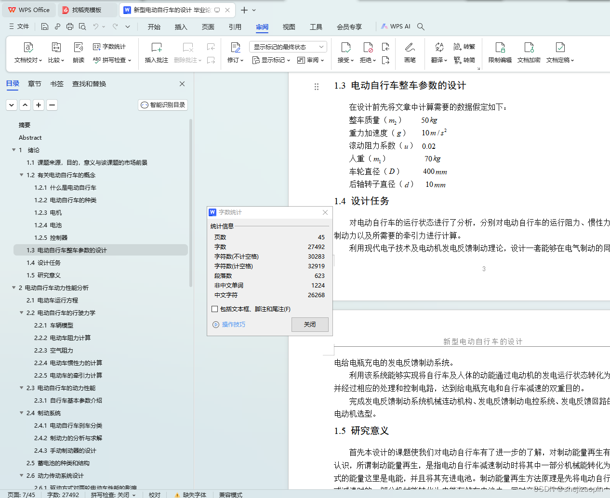The width and height of the screenshot is (610, 498).
Task: Collapse 2 电动自行车动力性能分析 node
Action: [14, 288]
